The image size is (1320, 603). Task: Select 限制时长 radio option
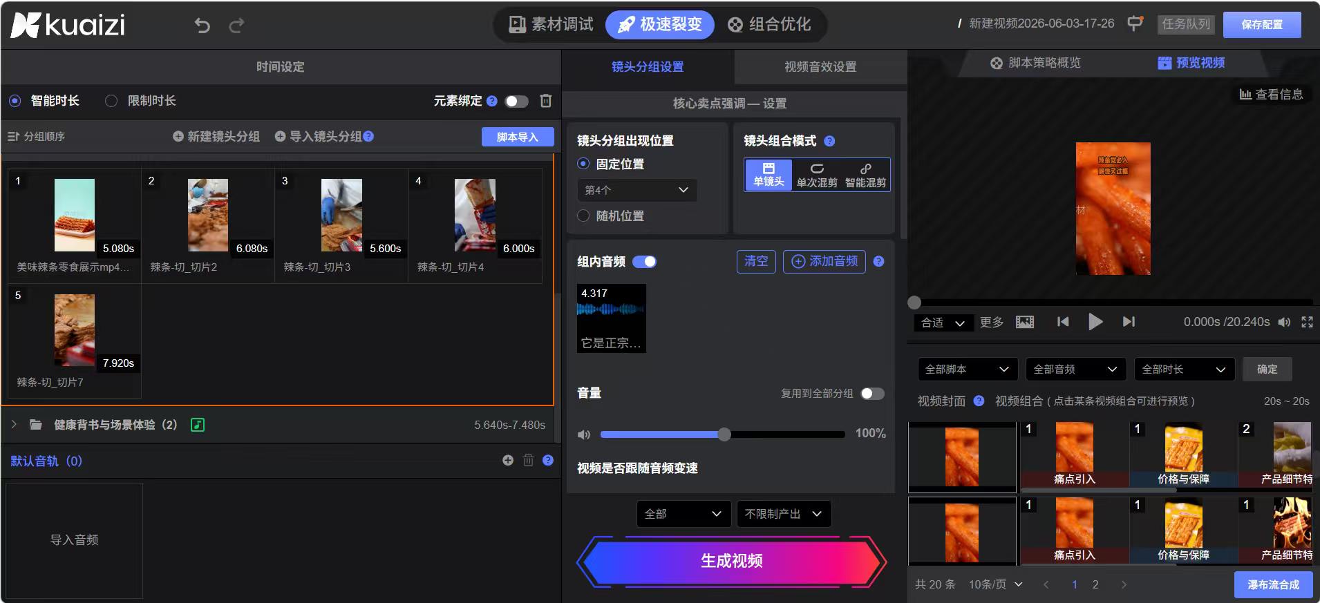111,101
